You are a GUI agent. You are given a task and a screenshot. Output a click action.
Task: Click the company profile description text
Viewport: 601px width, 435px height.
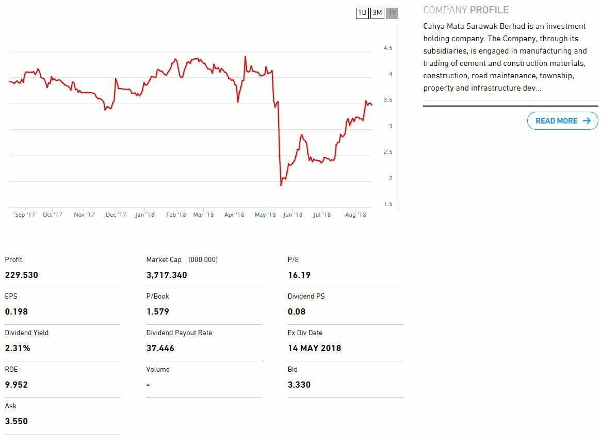click(x=505, y=57)
